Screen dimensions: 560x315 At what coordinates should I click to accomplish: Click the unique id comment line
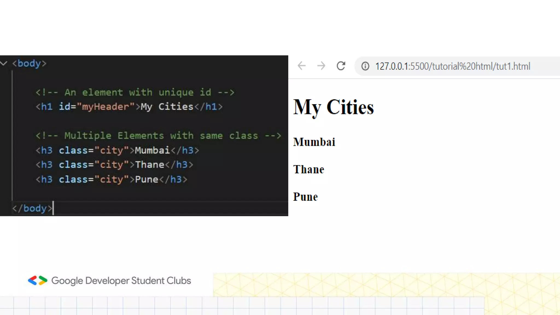point(135,92)
